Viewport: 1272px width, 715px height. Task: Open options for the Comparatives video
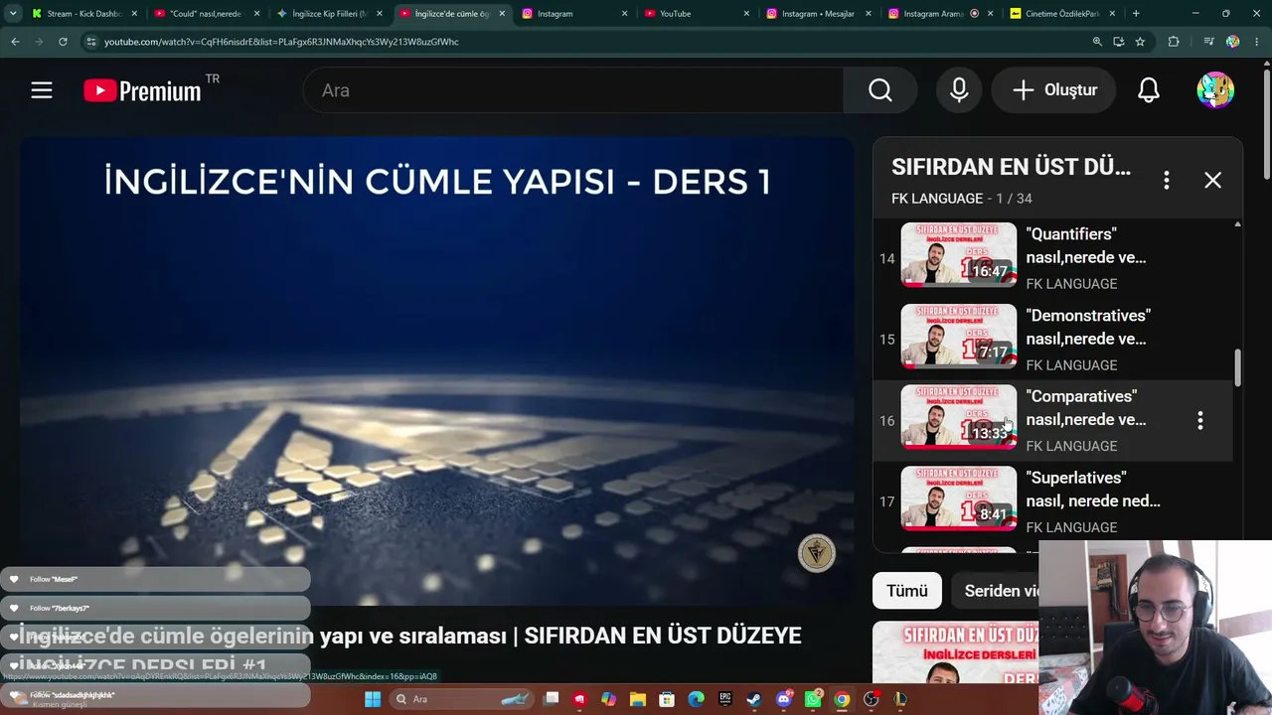click(x=1200, y=420)
